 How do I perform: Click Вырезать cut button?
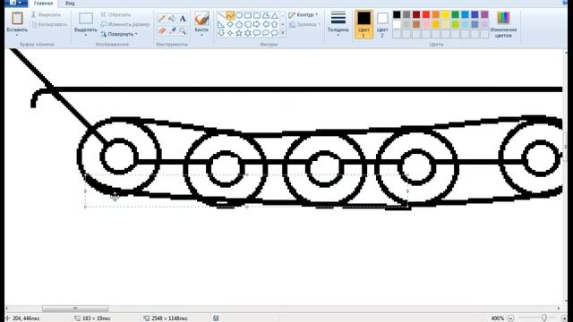46,14
